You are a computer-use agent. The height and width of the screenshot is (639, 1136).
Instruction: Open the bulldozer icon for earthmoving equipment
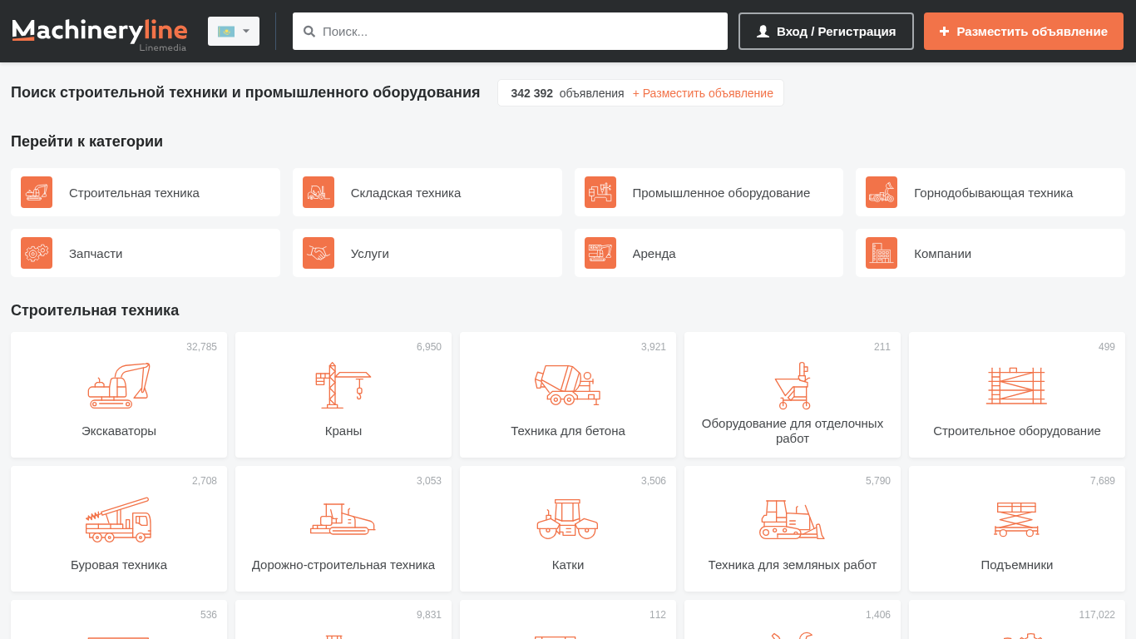coord(792,520)
